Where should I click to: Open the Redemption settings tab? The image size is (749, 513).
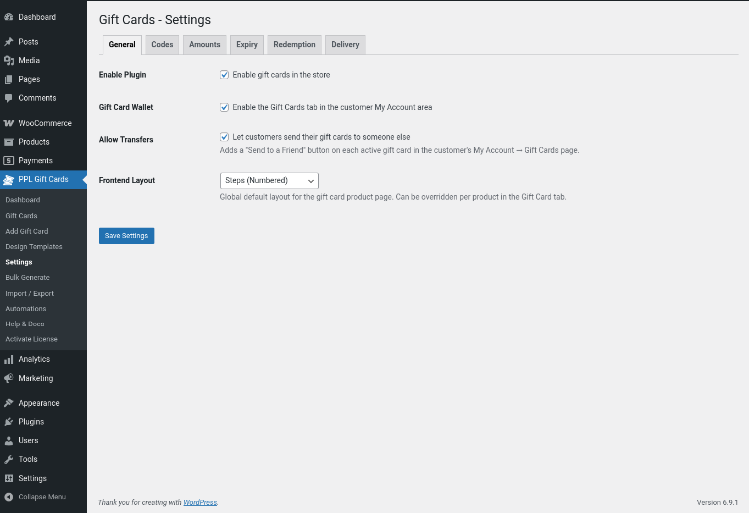click(294, 45)
